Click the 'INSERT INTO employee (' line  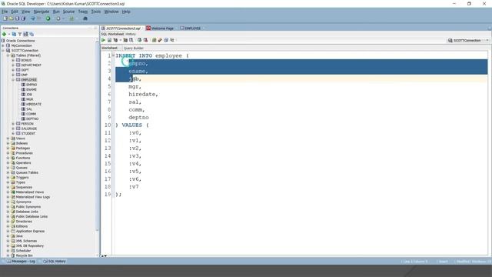coord(152,55)
